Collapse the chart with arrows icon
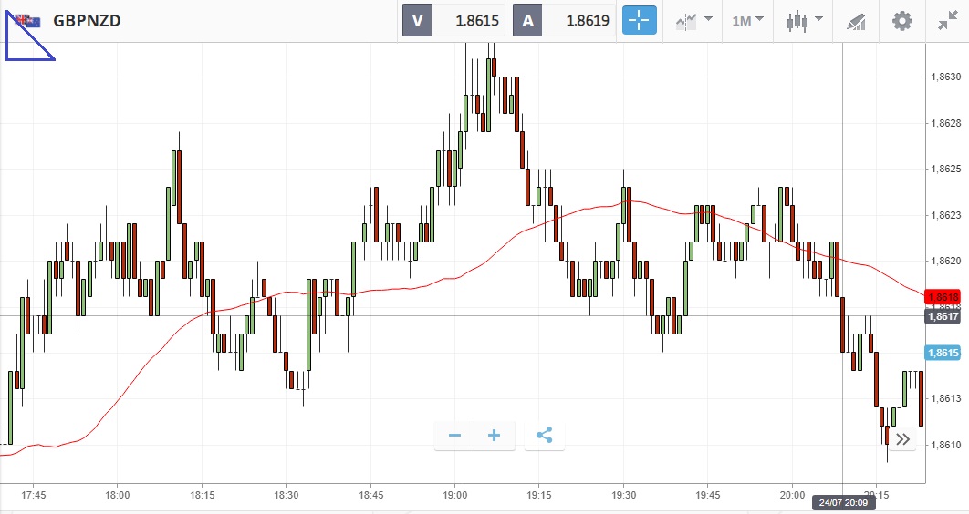 click(x=947, y=21)
